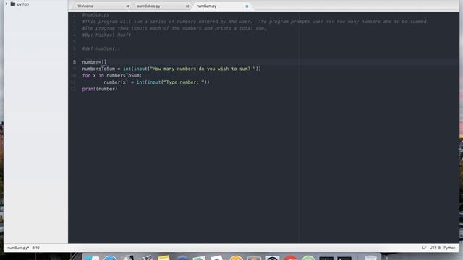The width and height of the screenshot is (463, 260).
Task: Click the '#def numSum():' comment line
Action: (101, 48)
